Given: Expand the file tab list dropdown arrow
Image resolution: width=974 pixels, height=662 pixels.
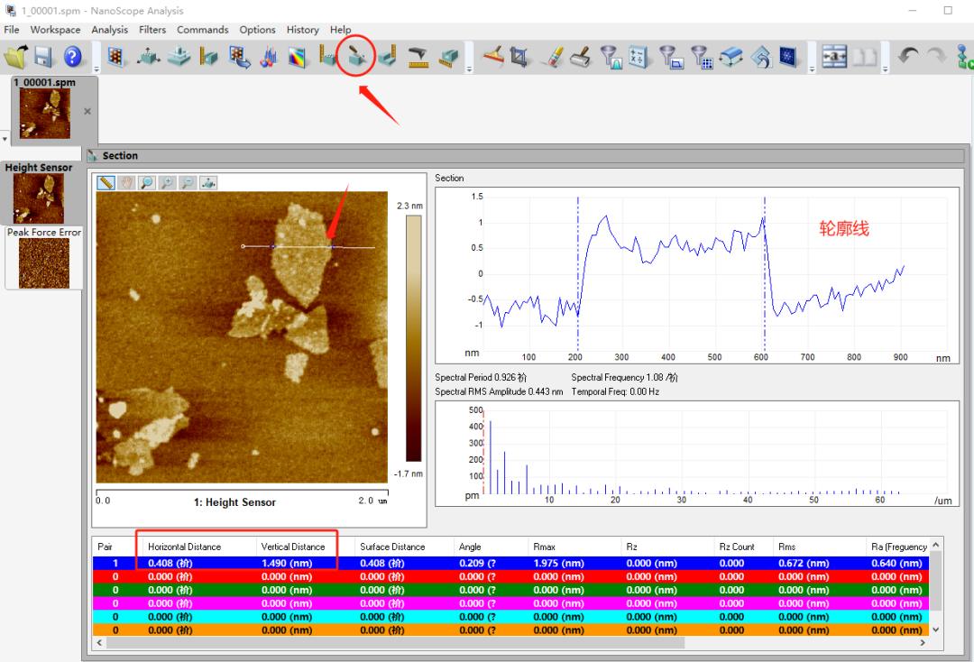Looking at the screenshot, I should (x=5, y=139).
